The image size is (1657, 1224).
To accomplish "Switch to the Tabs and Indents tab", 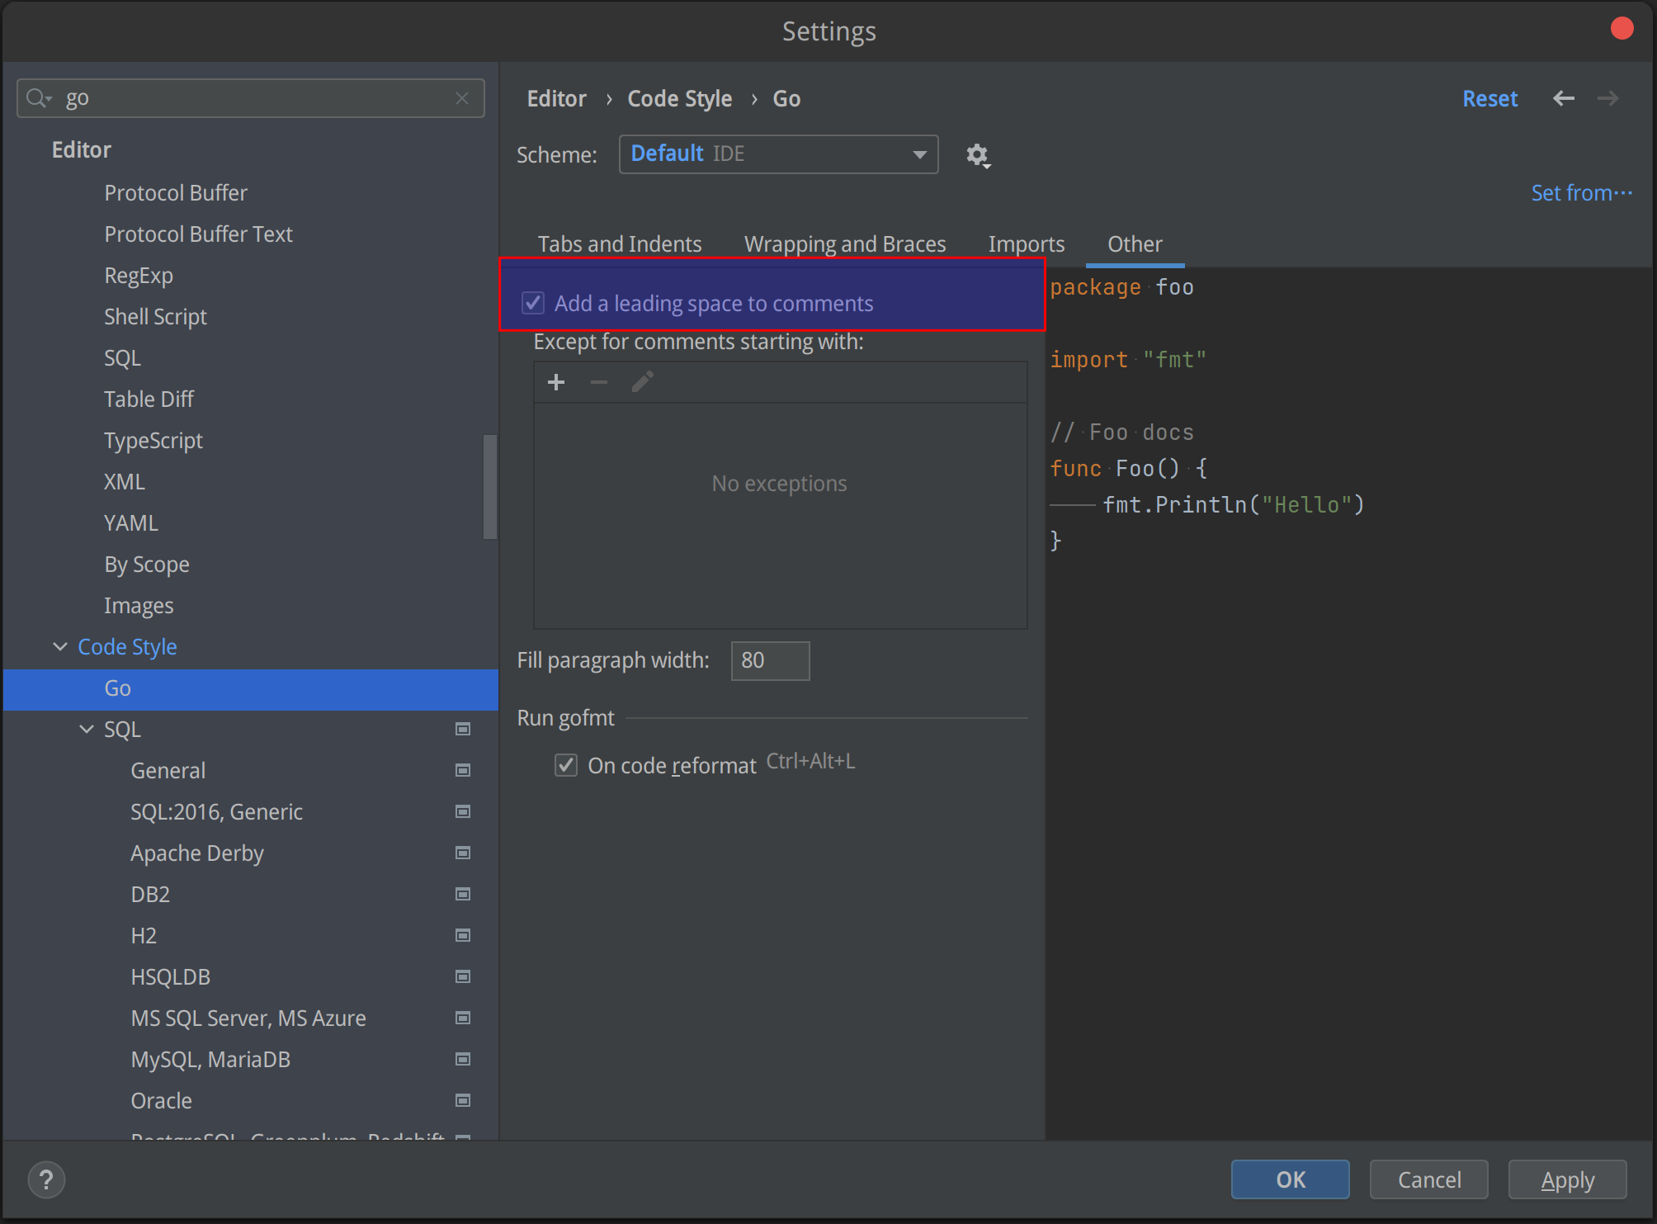I will (x=619, y=244).
